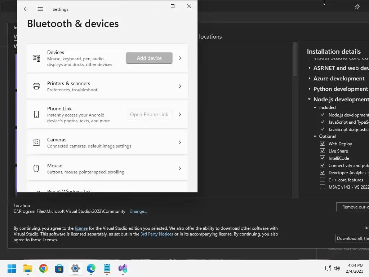Click JavaScript diagnostics included item
The image size is (369, 277).
pos(348,129)
